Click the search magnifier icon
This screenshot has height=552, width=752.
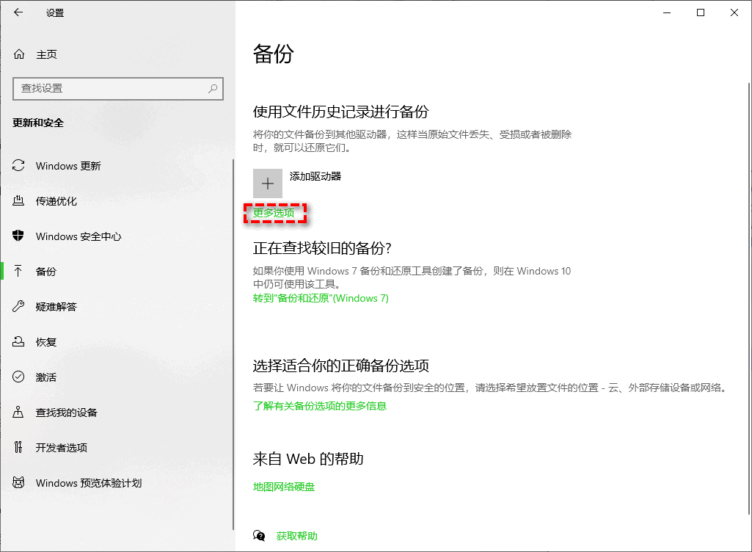tap(213, 88)
